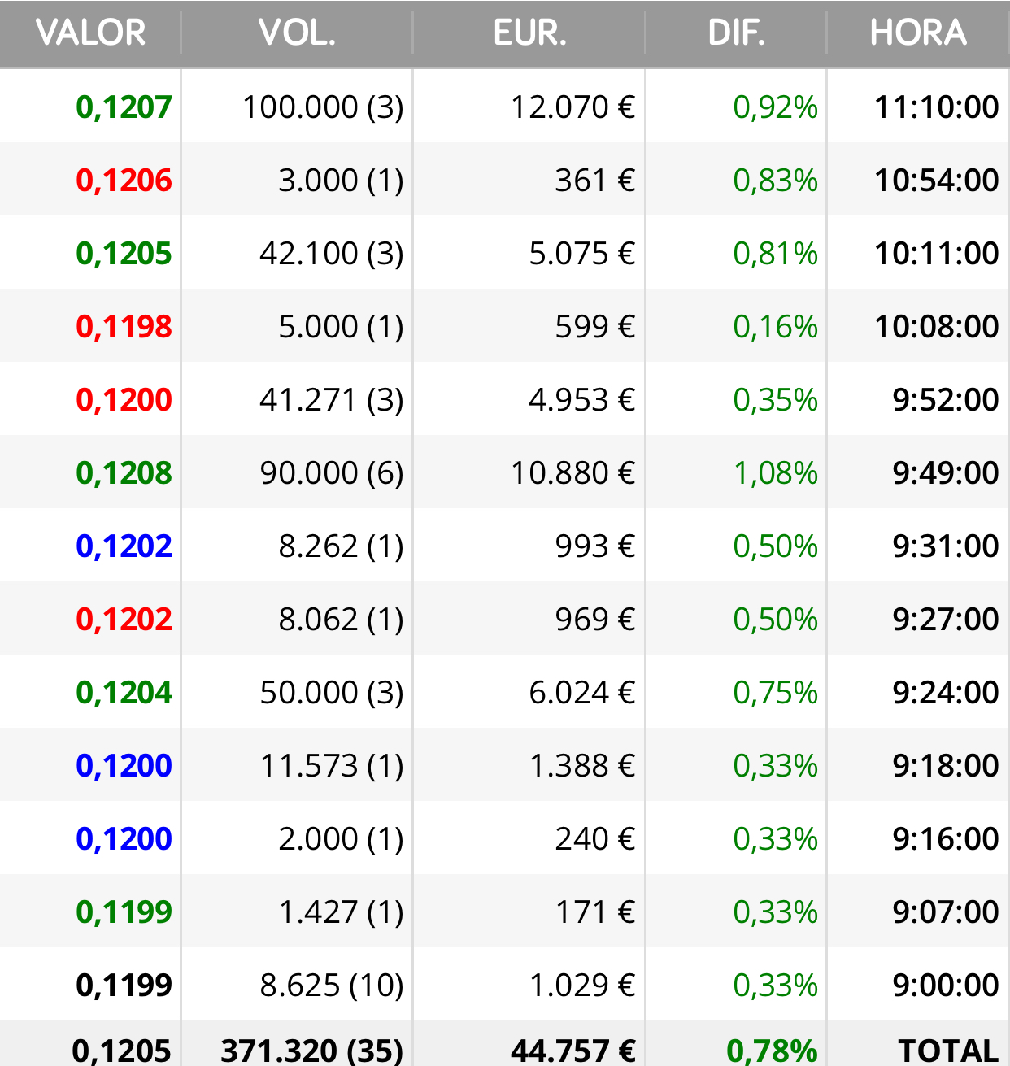
Task: Select time 9:27:00
Action: point(945,620)
